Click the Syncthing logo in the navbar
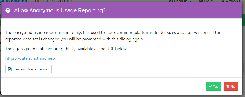Image resolution: width=245 pixels, height=97 pixels. pos(14,1)
